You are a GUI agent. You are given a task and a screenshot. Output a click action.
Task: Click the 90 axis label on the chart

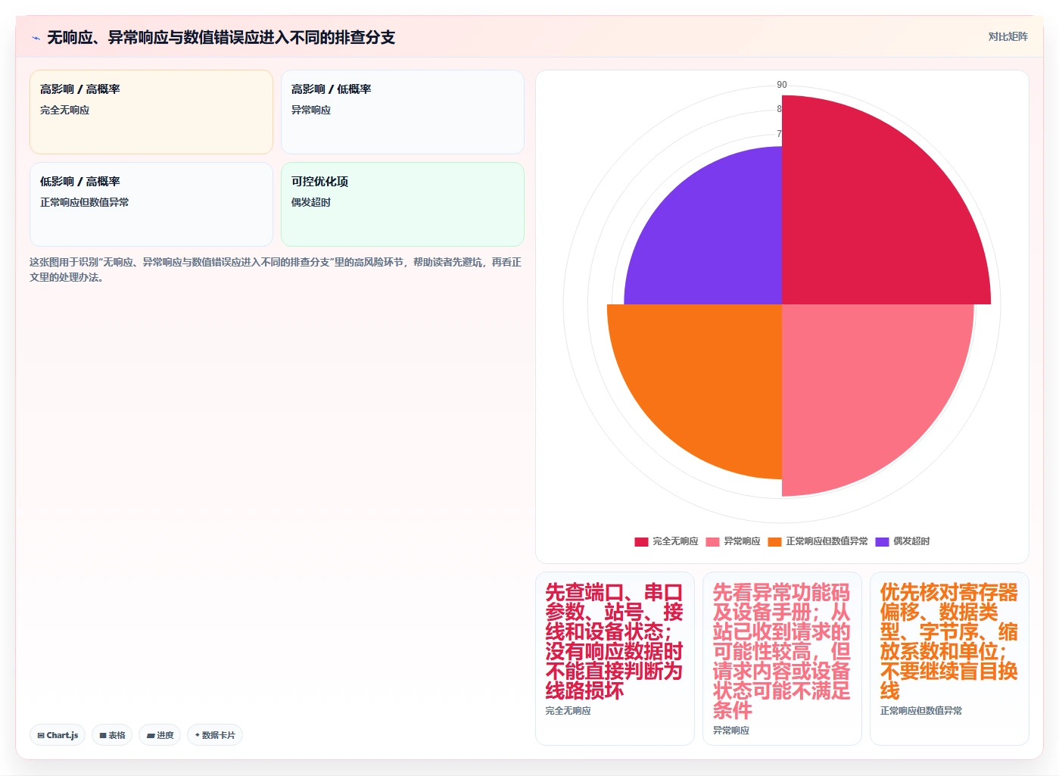782,85
